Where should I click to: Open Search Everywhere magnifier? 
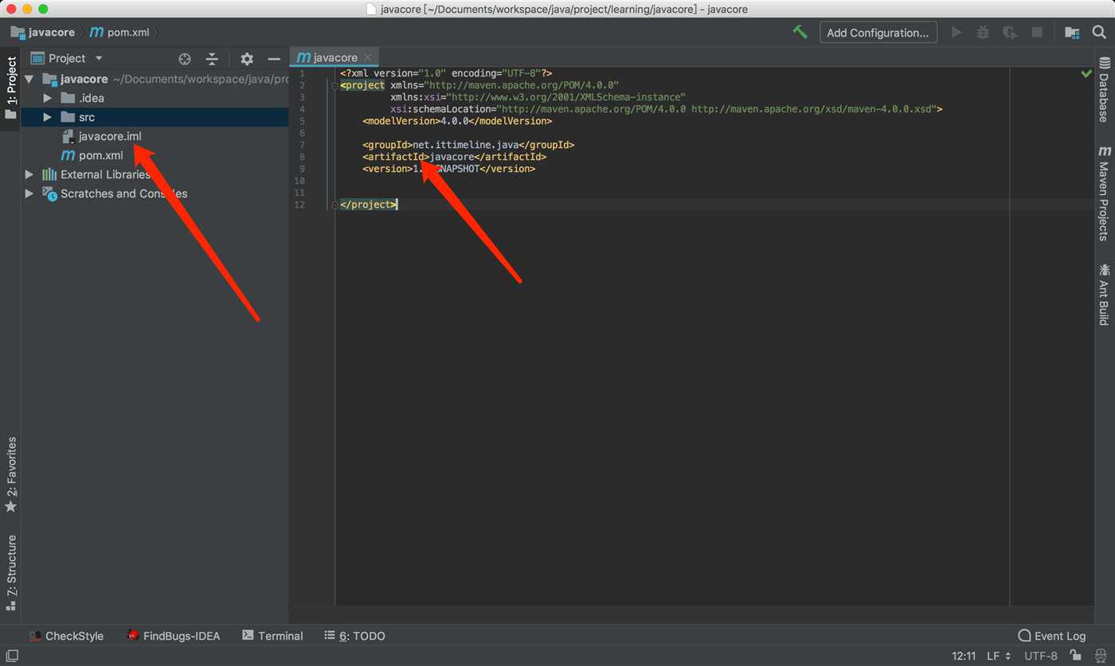pyautogui.click(x=1099, y=33)
